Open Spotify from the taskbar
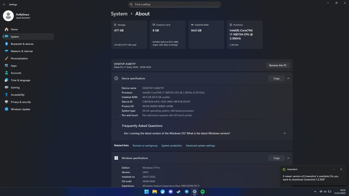Viewport: 349px width, 196px height. 202,192
